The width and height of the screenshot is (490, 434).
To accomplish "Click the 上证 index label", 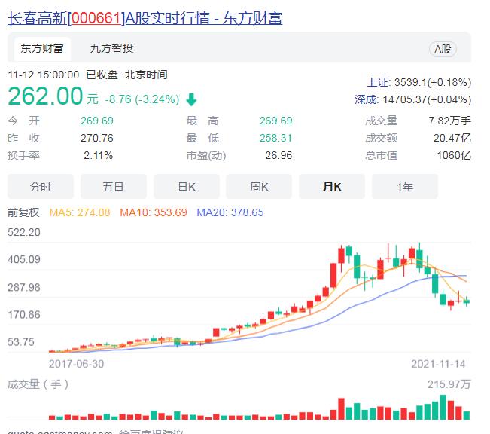I will [x=378, y=82].
